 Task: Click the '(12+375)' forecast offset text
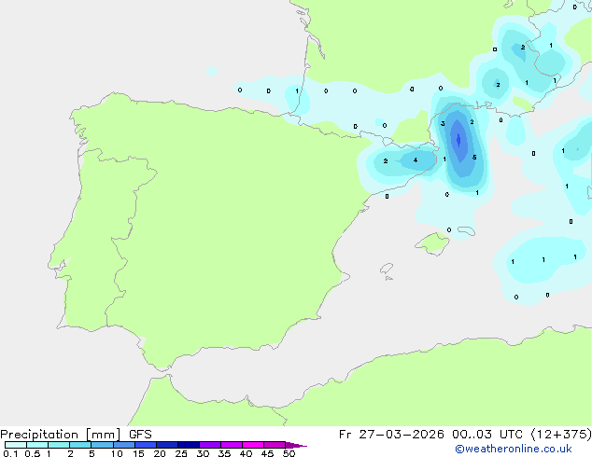(561, 435)
